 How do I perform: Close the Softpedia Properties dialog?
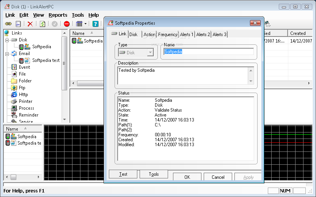(255, 23)
